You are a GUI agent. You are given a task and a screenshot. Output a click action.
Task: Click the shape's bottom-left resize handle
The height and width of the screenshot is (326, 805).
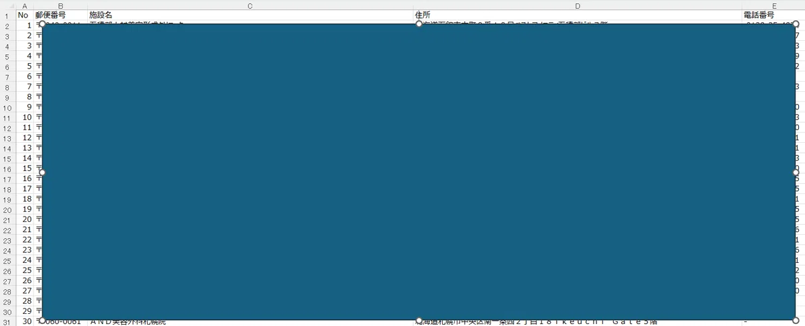42,321
